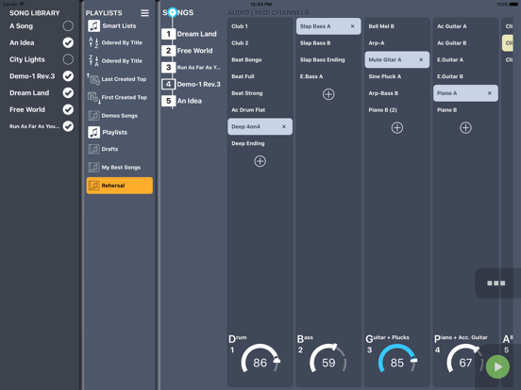Click the song 4 number box
The image size is (521, 390).
(168, 84)
